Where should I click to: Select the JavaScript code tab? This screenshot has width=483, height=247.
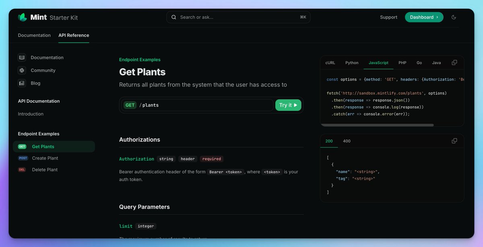coord(378,63)
